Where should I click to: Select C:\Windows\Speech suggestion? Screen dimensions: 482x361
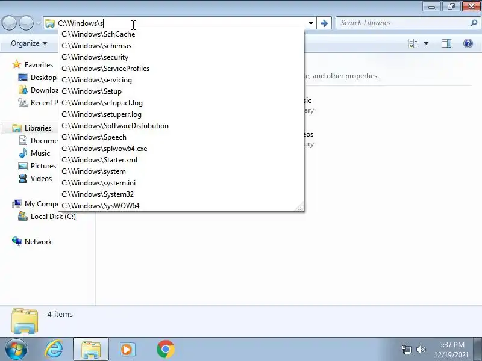181,137
